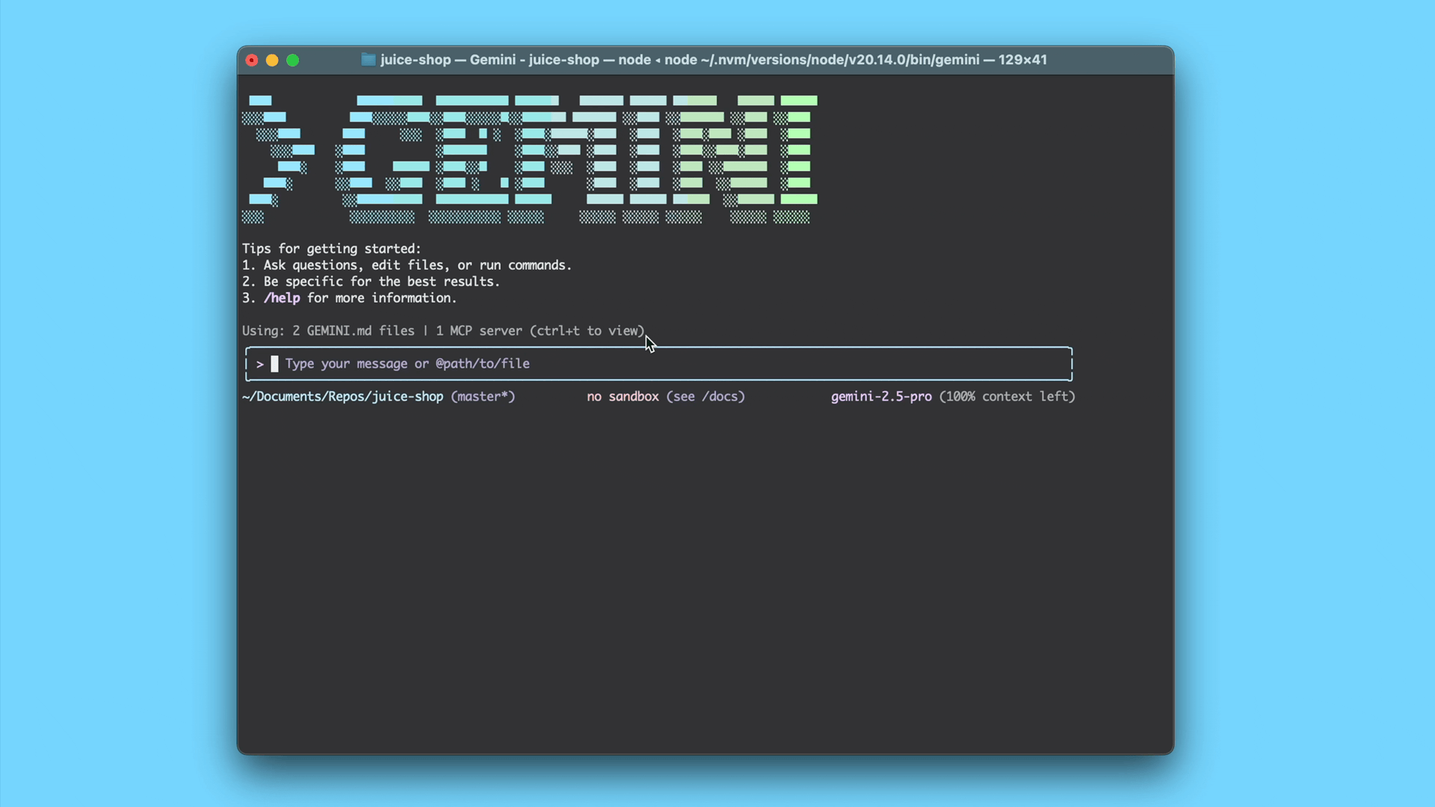The height and width of the screenshot is (807, 1435).
Task: Select the juice-shop path in the status bar
Action: tap(343, 397)
